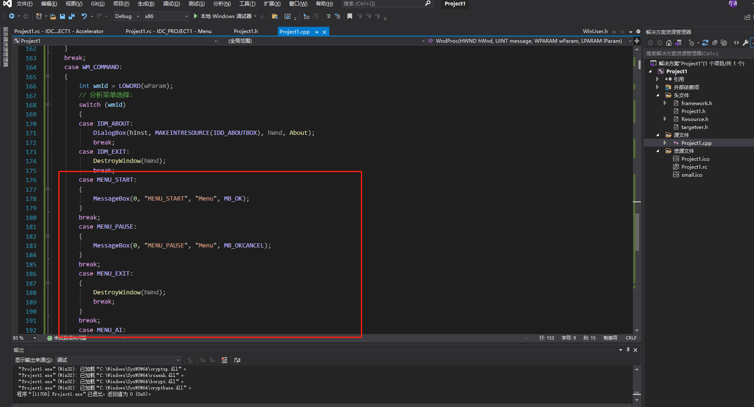Start debugging with the green play button
Image resolution: width=754 pixels, height=407 pixels.
[x=196, y=16]
